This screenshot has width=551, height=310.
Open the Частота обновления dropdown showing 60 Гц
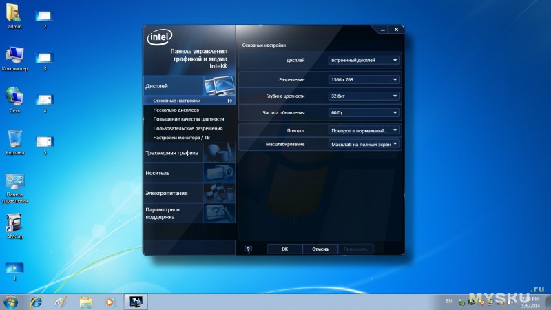[x=364, y=112]
